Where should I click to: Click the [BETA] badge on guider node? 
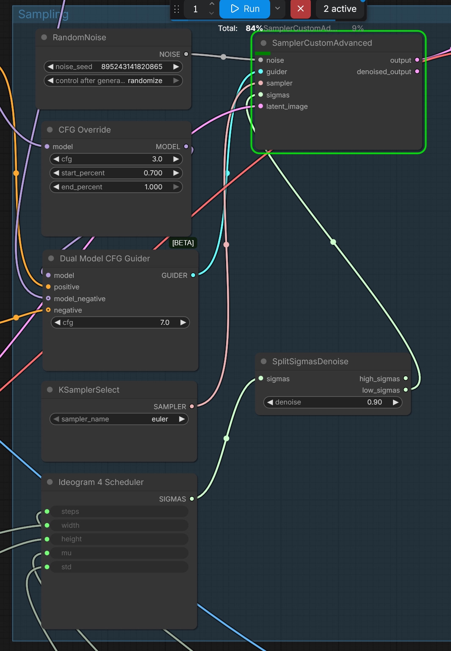tap(183, 243)
